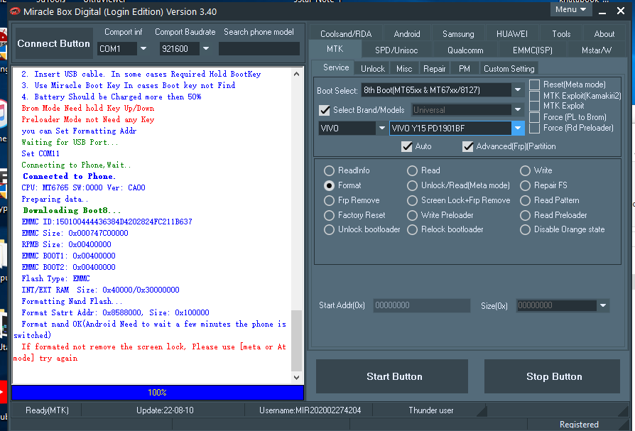
Task: Switch to the Samsung tab
Action: click(x=458, y=34)
